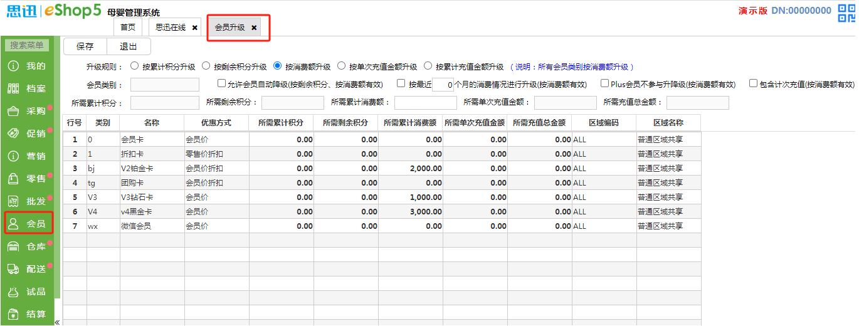Open the 仓库 warehouse sidebar icon

tap(13, 247)
